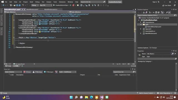Open taskbar search magnifier
This screenshot has width=178, height=100.
click(x=76, y=97)
